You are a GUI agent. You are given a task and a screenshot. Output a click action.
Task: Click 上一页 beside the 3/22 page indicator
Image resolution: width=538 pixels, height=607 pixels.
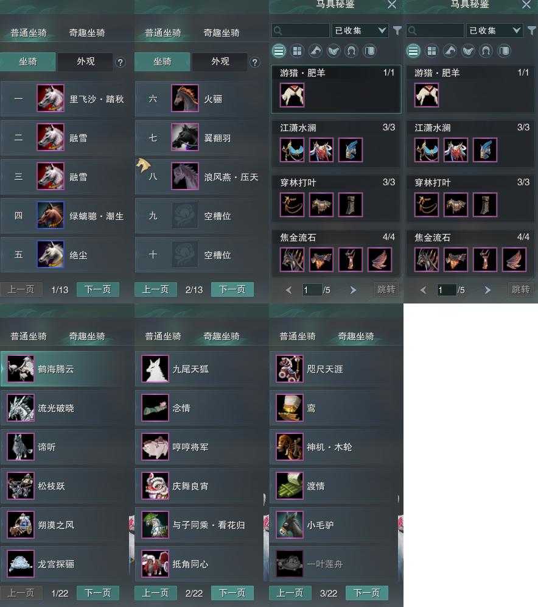290,593
